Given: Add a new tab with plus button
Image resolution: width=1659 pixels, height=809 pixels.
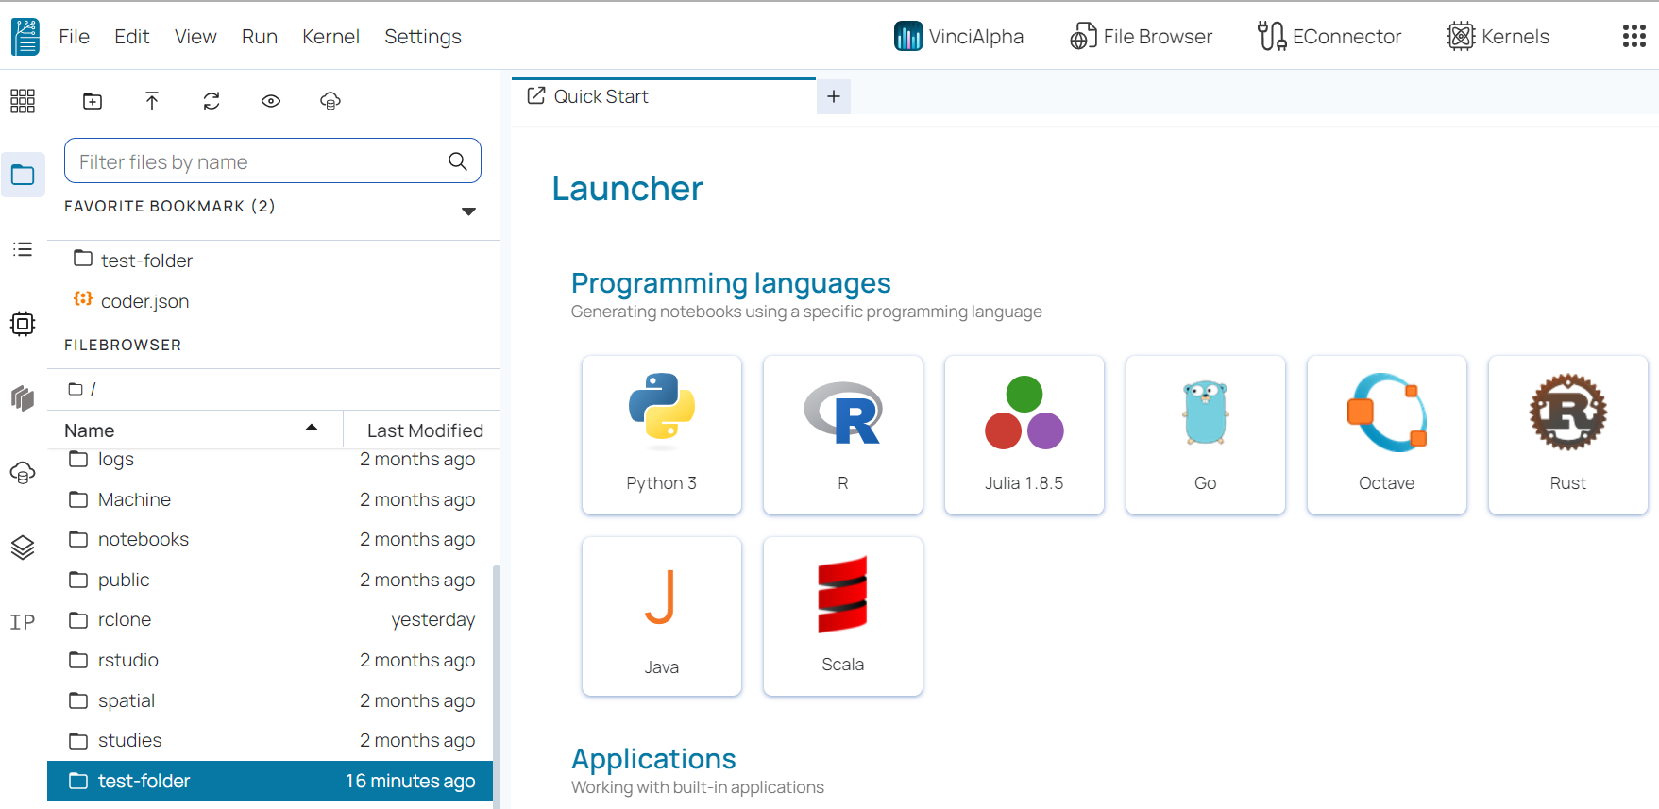Looking at the screenshot, I should point(834,96).
